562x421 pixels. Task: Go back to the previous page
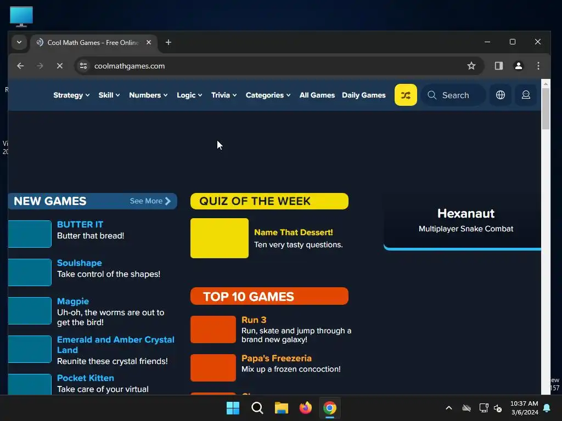(20, 66)
